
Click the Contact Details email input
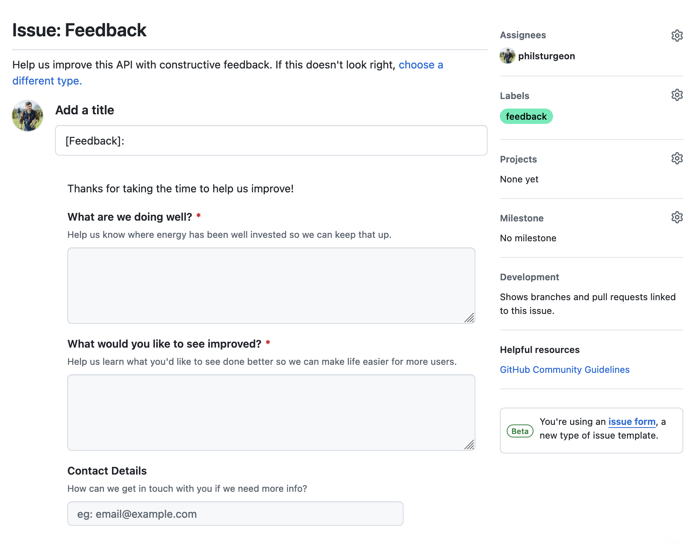pos(235,514)
